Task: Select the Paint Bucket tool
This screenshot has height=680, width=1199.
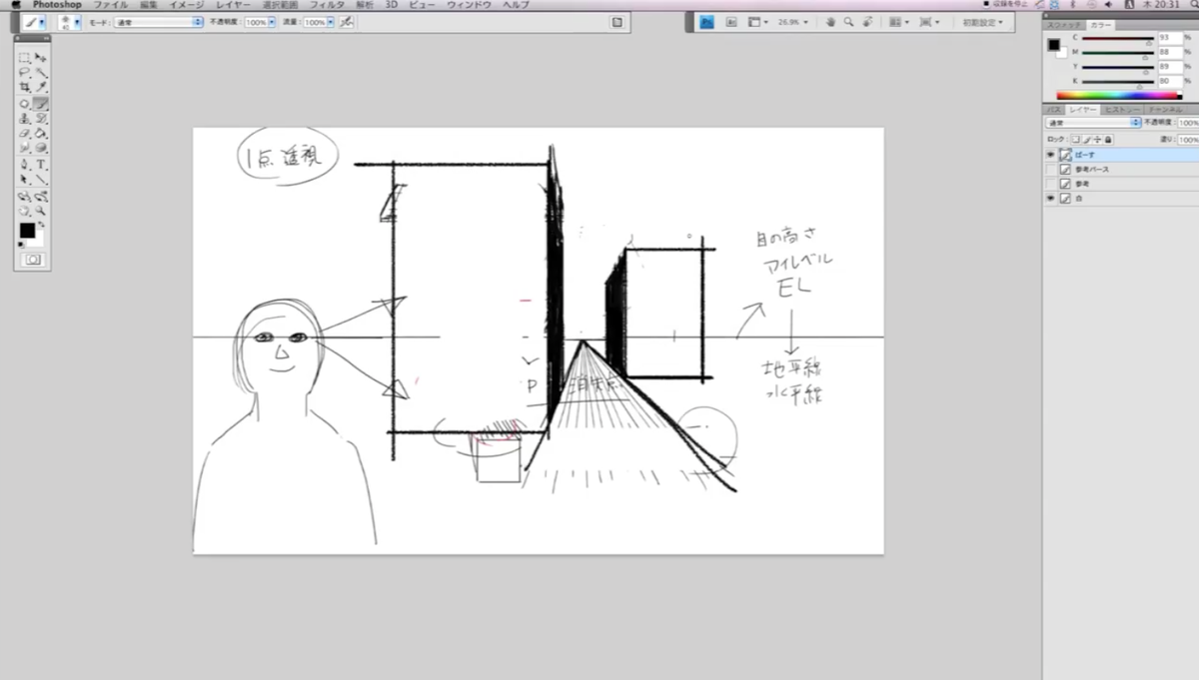Action: 41,133
